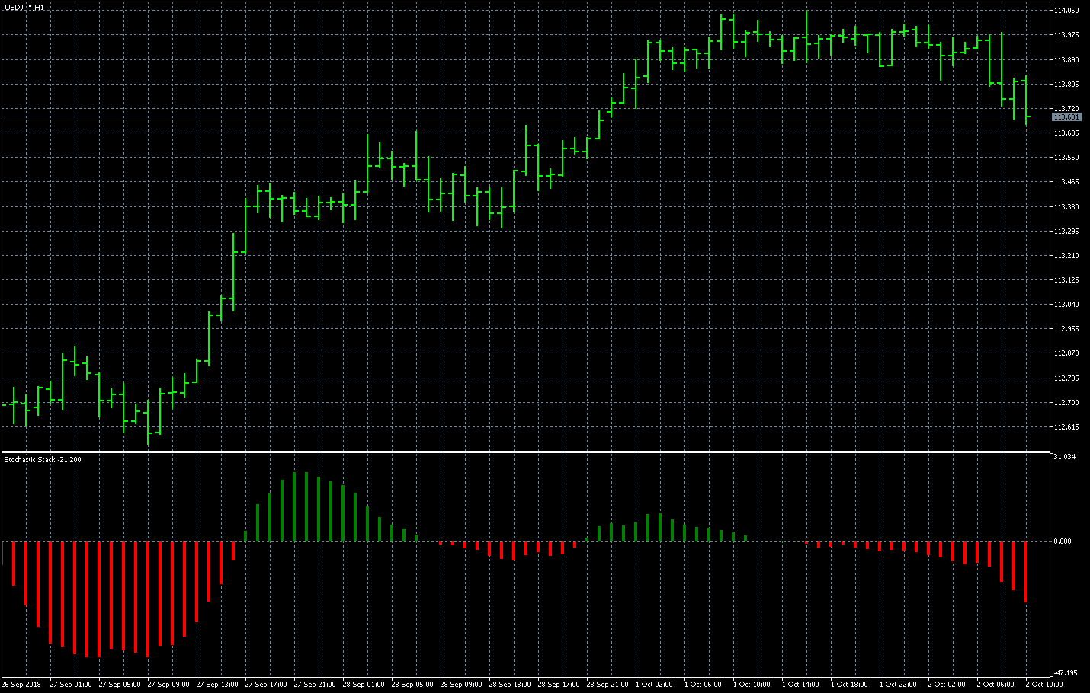Click the 113.040 price scale label
Image resolution: width=1090 pixels, height=693 pixels.
(1066, 305)
